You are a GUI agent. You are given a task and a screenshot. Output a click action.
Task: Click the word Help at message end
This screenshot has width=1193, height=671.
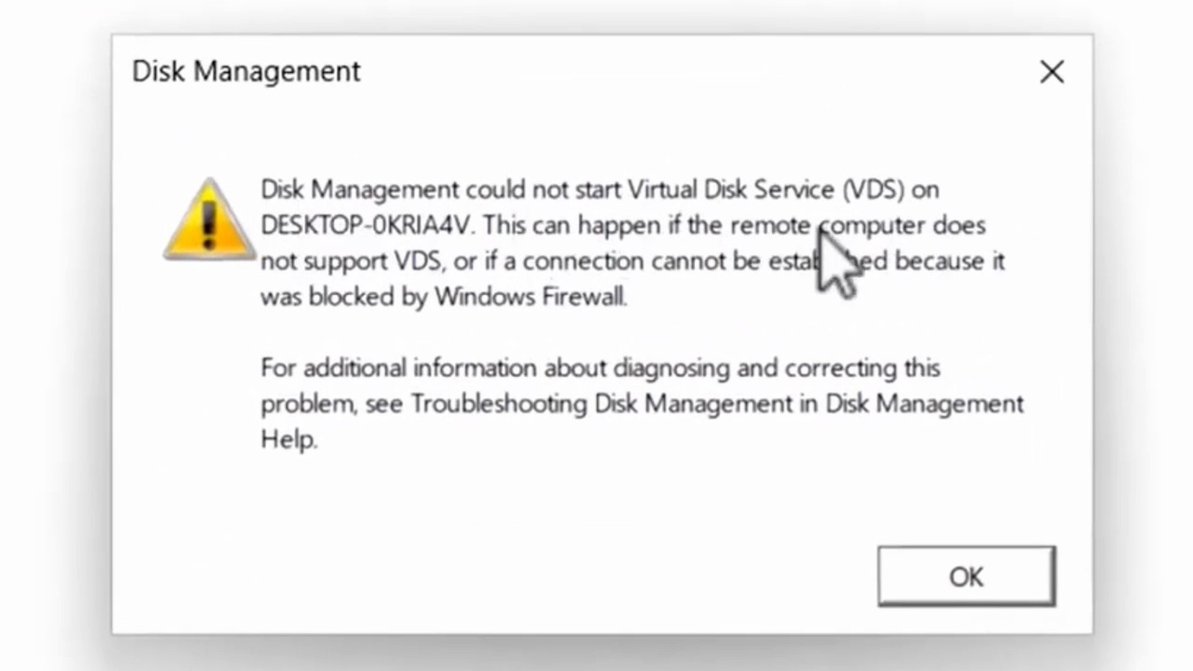[288, 439]
